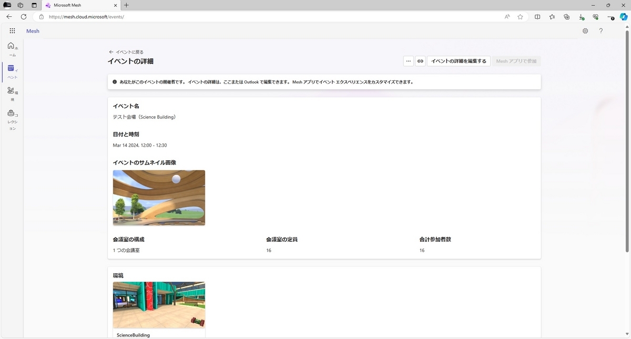The width and height of the screenshot is (631, 339).
Task: Open the Copilot sidebar icon
Action: 624,17
